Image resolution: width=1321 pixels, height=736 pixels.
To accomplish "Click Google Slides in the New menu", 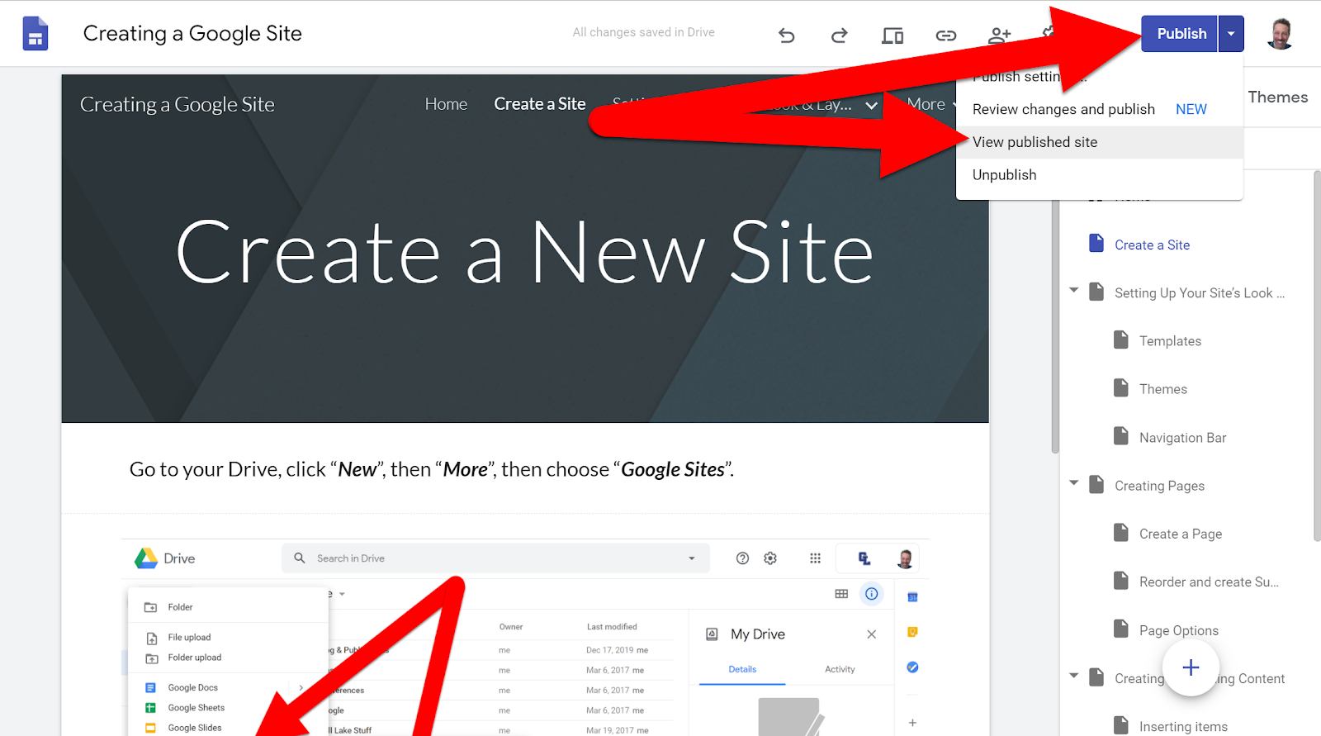I will coord(195,728).
